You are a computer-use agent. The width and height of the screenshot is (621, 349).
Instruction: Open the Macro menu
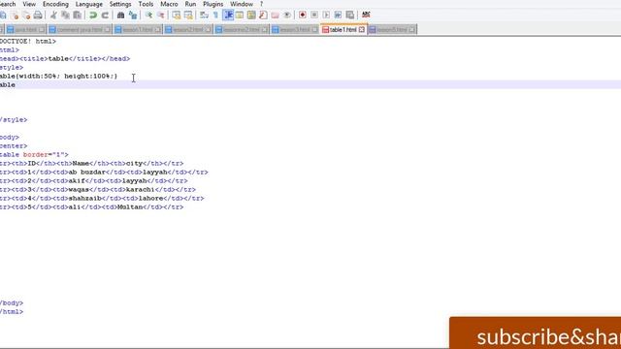169,4
